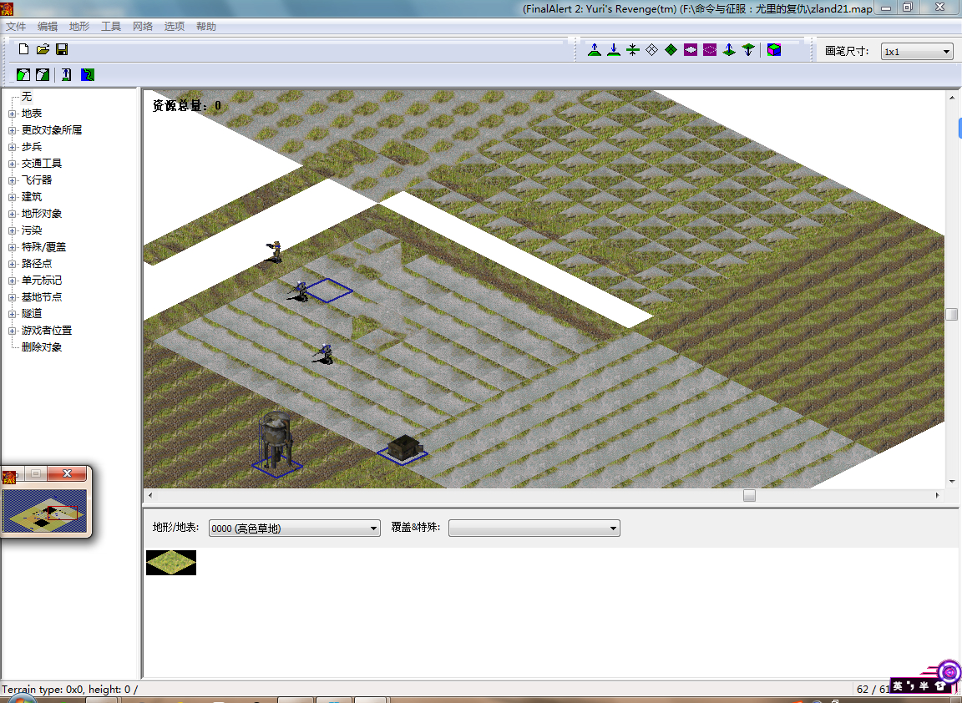Open the 地形/地表 terrain type dropdown
962x703 pixels.
(x=295, y=529)
